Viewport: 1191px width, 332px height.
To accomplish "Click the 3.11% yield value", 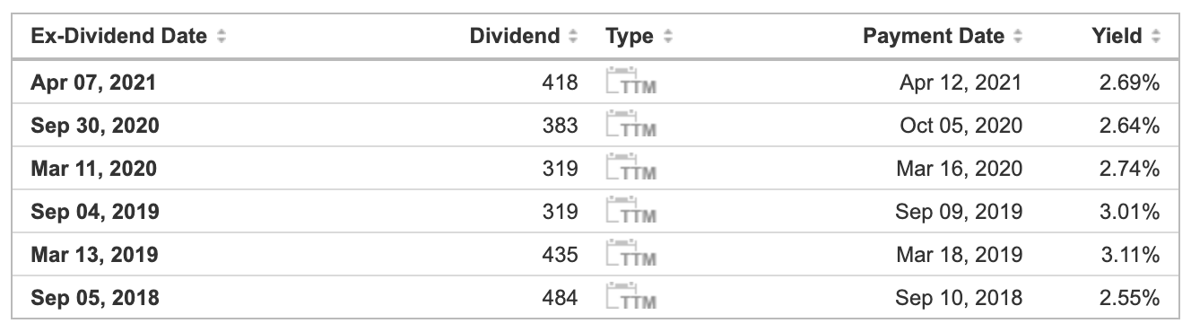I will click(1130, 255).
